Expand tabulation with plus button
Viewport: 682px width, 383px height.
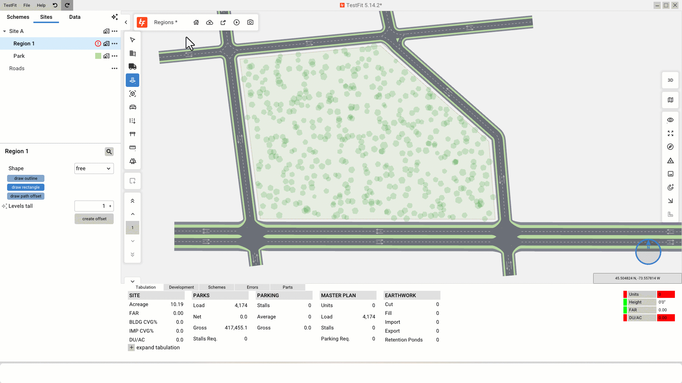click(x=131, y=348)
